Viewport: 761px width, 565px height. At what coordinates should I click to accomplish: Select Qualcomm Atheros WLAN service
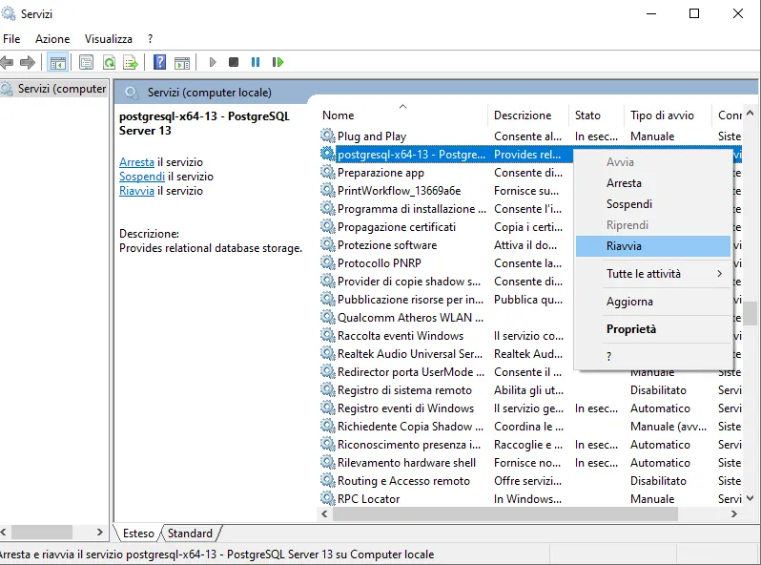[x=410, y=317]
